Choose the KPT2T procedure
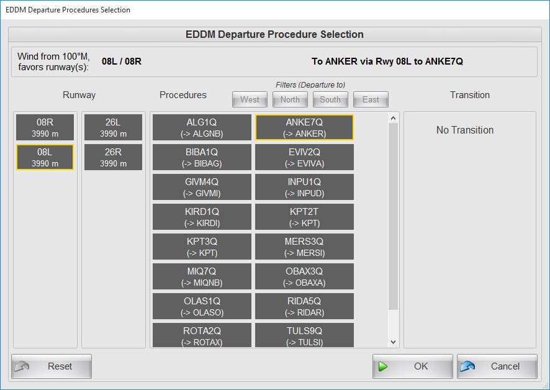This screenshot has height=390, width=550. tap(304, 217)
